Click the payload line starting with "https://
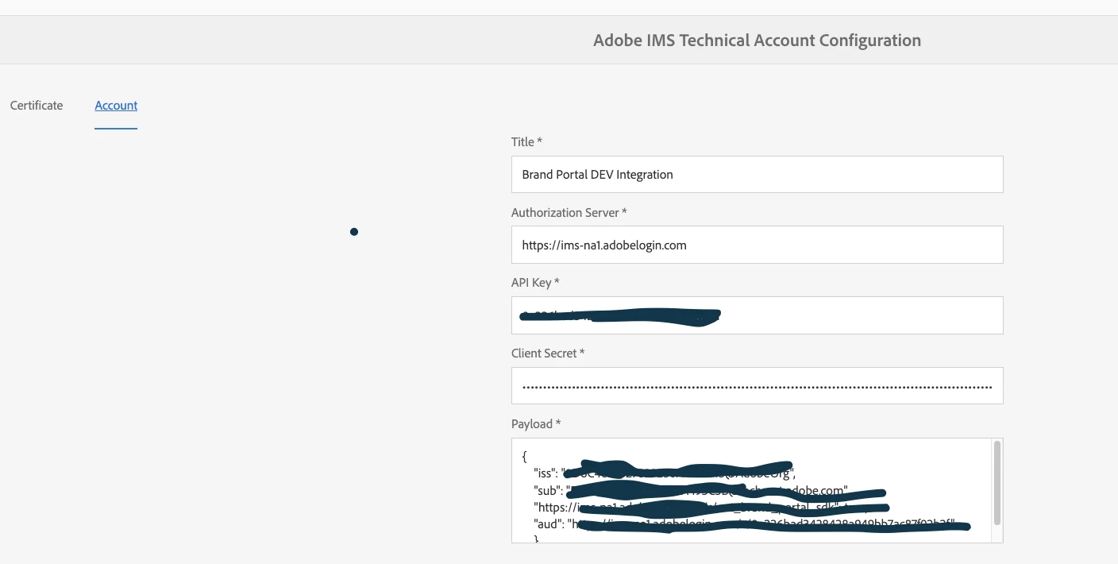The height and width of the screenshot is (564, 1118). click(x=556, y=508)
